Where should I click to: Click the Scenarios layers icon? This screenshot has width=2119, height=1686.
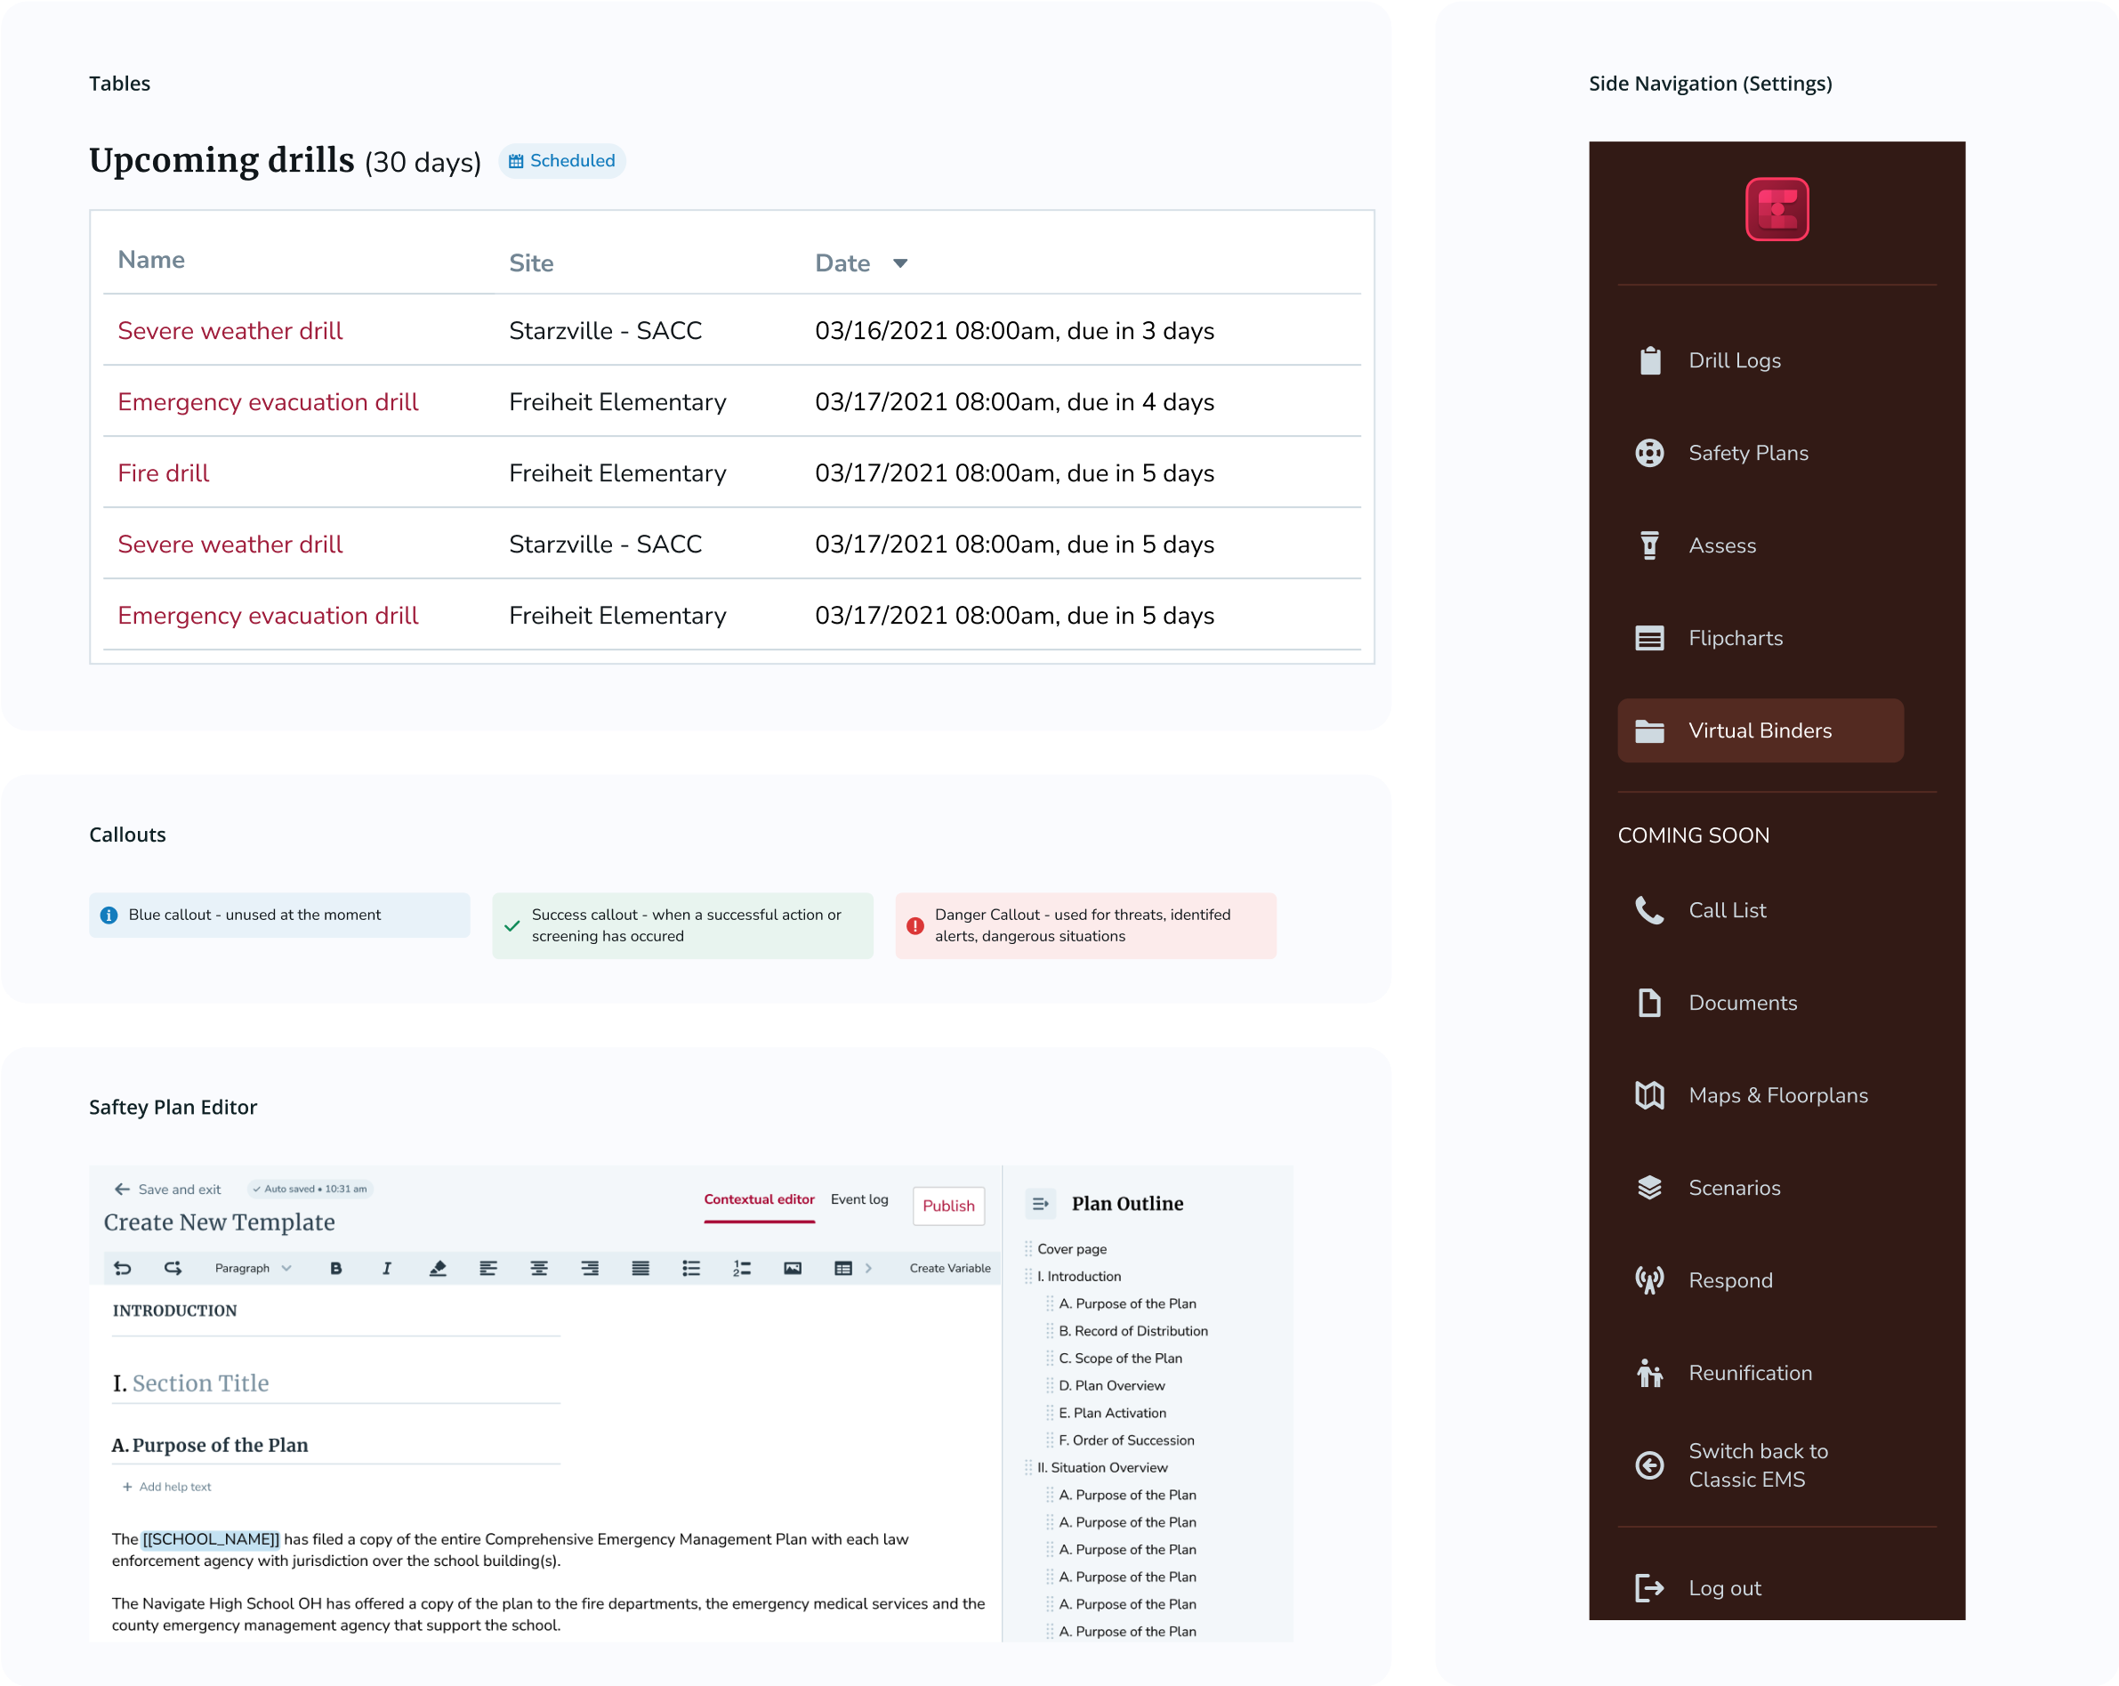[1649, 1188]
